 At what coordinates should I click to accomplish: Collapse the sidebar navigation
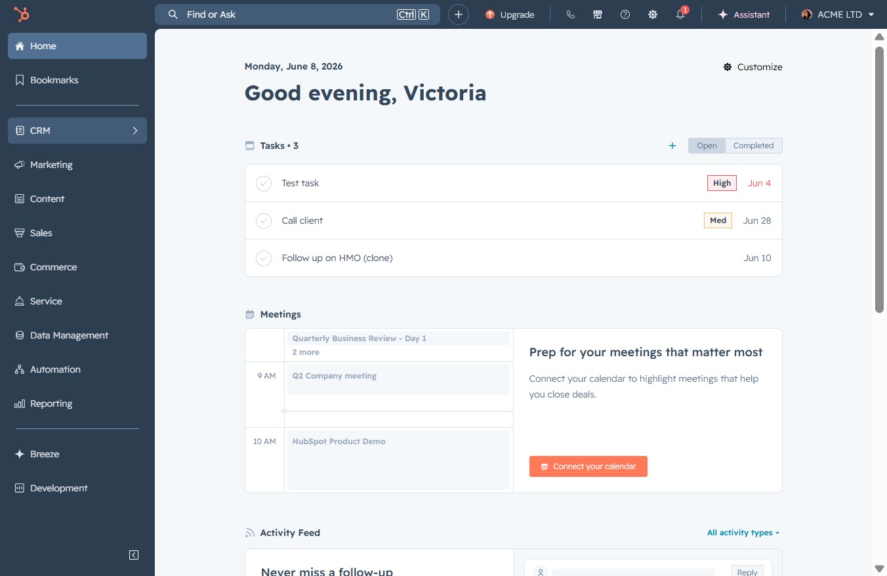(134, 555)
